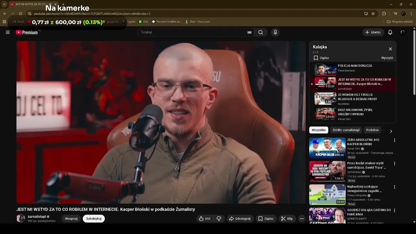Click the Wesprzyj support button
The width and height of the screenshot is (416, 234).
pos(71,219)
